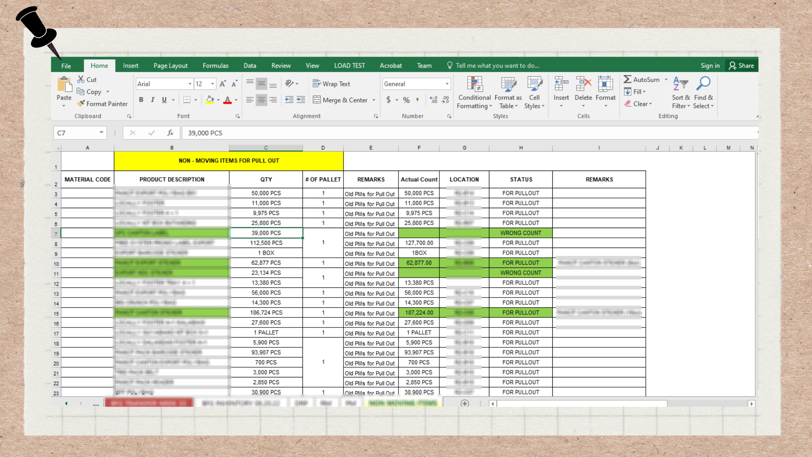The height and width of the screenshot is (457, 812).
Task: Expand the General number format dropdown
Action: pos(447,84)
